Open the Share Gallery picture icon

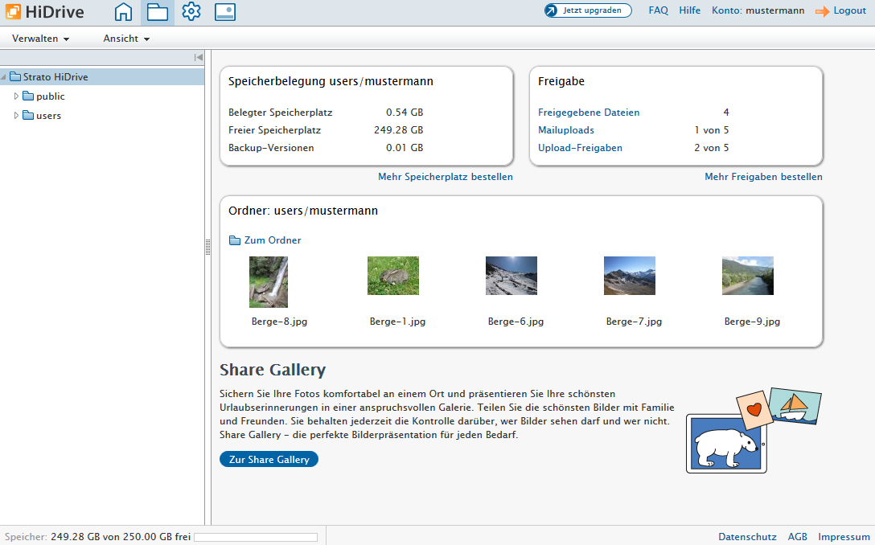225,12
